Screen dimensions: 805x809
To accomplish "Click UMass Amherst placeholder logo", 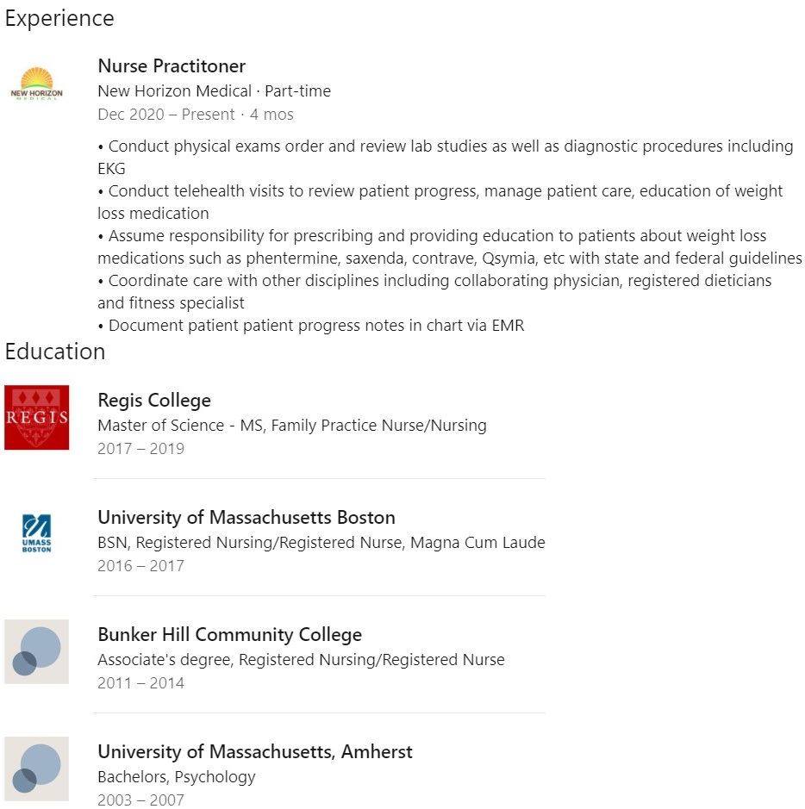I will pos(37,769).
